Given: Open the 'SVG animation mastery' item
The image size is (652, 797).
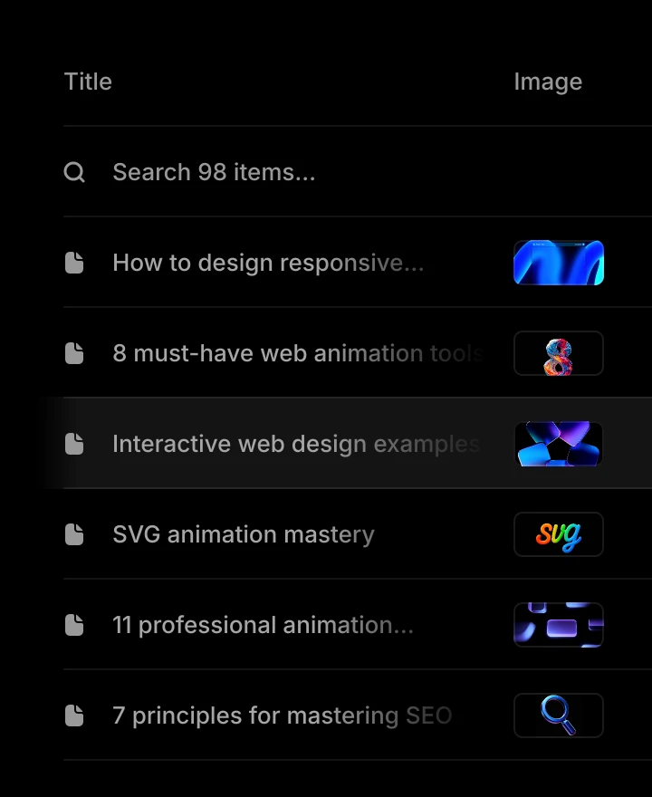Looking at the screenshot, I should 243,534.
